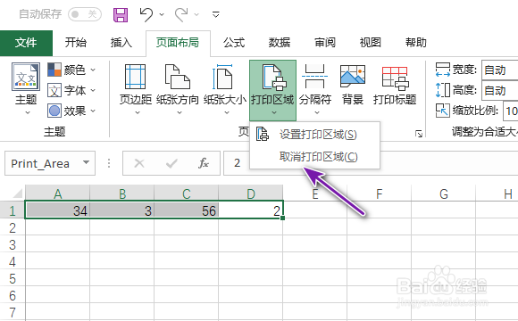Screen dimensions: 518x321
Task: Open the 颜色 theme colors dropdown
Action: pyautogui.click(x=71, y=70)
